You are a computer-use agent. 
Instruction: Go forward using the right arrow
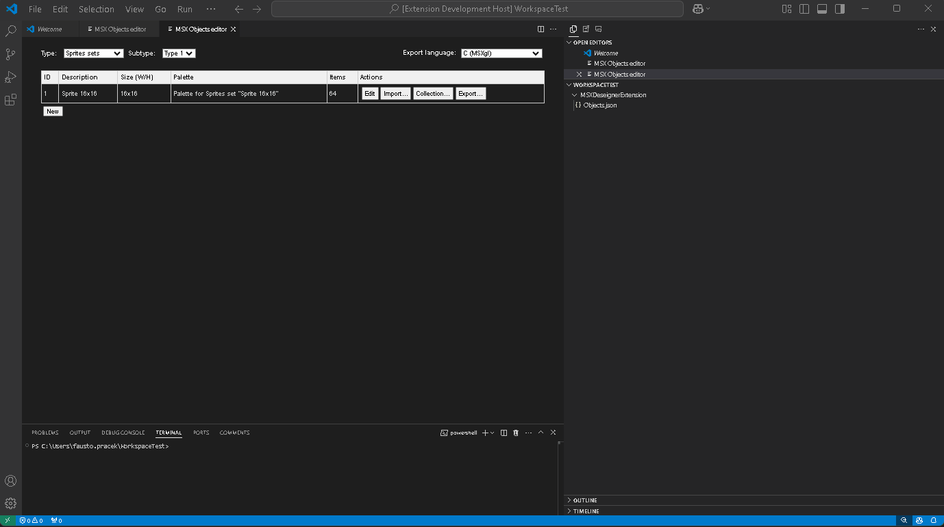point(257,9)
